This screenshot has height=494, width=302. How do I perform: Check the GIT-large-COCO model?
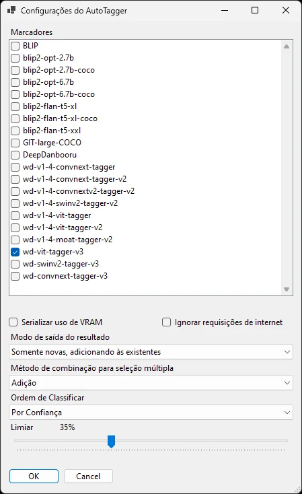[x=15, y=143]
